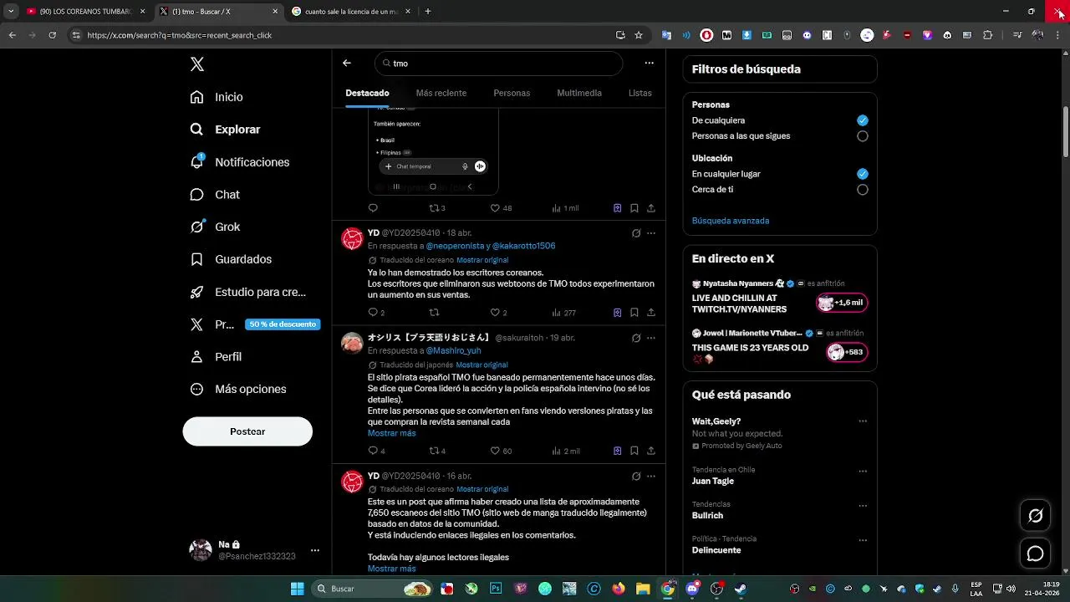Expand Mostrar más on YD 16 abr. post
The image size is (1070, 602).
391,569
